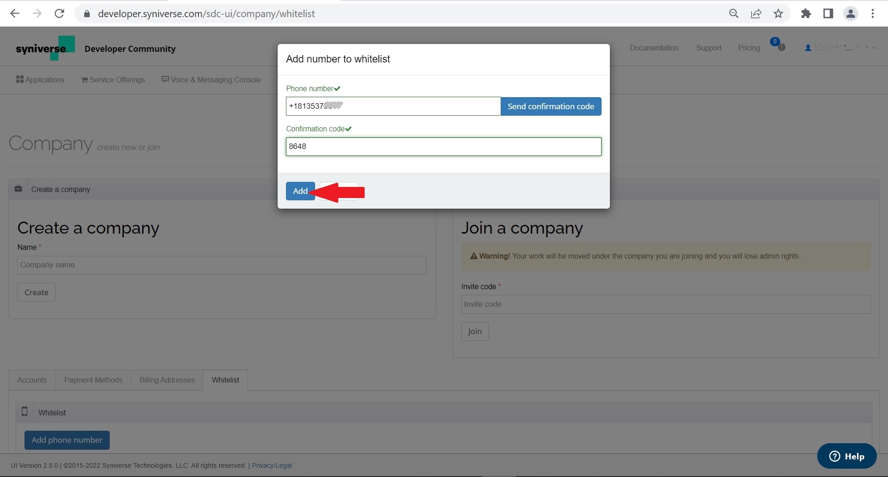Click the Join button
The width and height of the screenshot is (888, 477).
point(475,332)
